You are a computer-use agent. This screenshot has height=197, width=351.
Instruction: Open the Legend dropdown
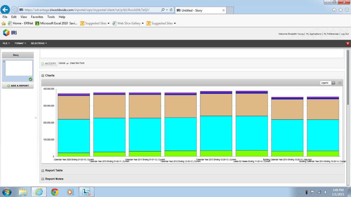[x=327, y=83]
